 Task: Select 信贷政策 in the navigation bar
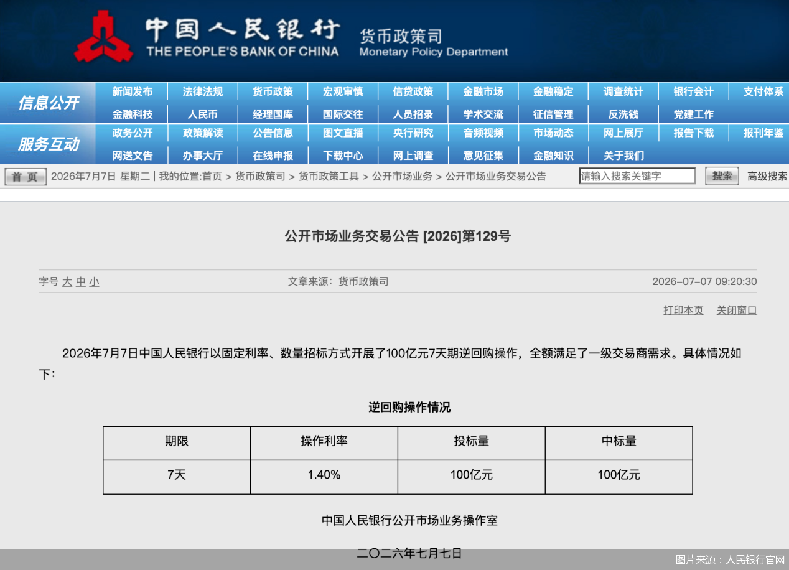click(x=413, y=91)
